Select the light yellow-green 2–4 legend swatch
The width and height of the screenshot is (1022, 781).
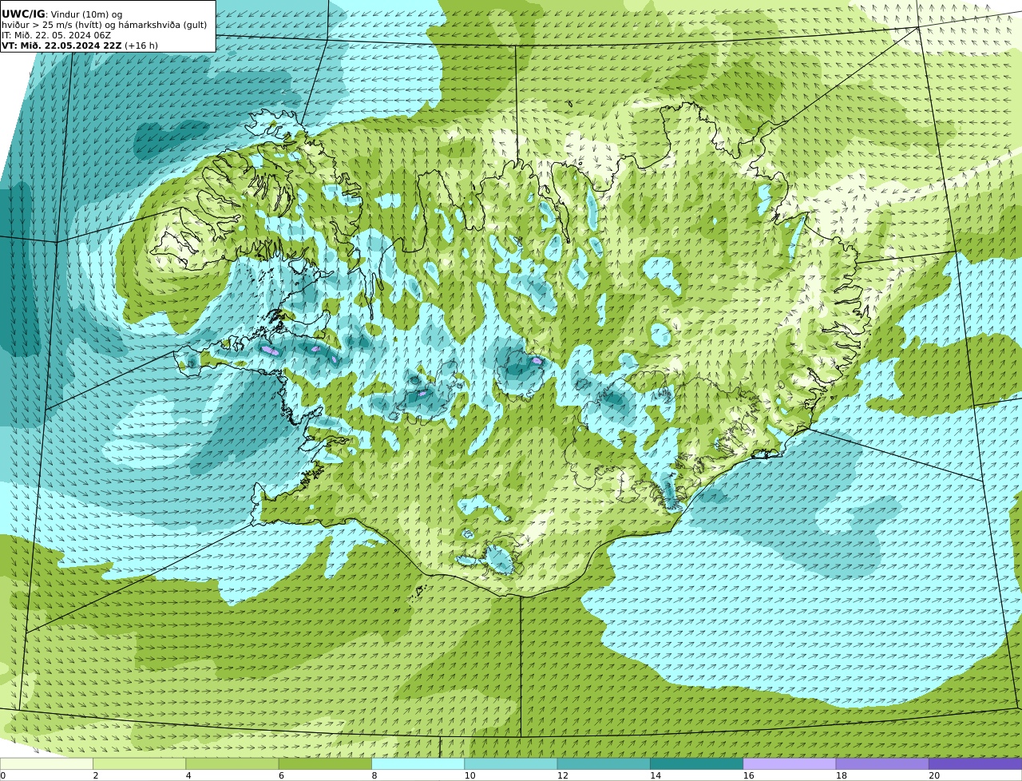[x=139, y=763]
